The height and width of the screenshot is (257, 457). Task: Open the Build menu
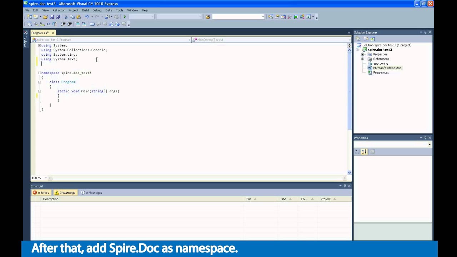pos(85,10)
